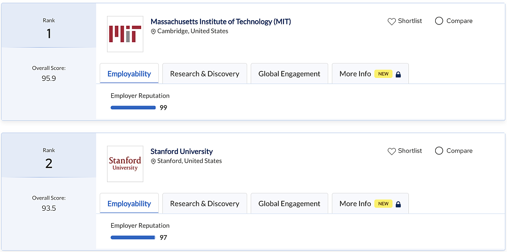Click the lock icon on Stanford's More Info tab
507x252 pixels.
(x=399, y=204)
